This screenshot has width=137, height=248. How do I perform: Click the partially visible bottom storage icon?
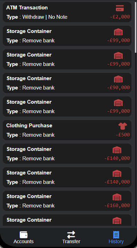coord(117,221)
